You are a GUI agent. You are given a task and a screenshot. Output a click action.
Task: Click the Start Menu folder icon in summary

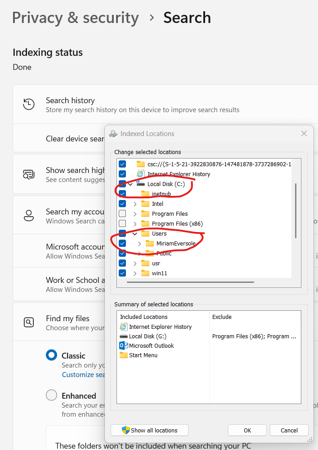tap(124, 355)
